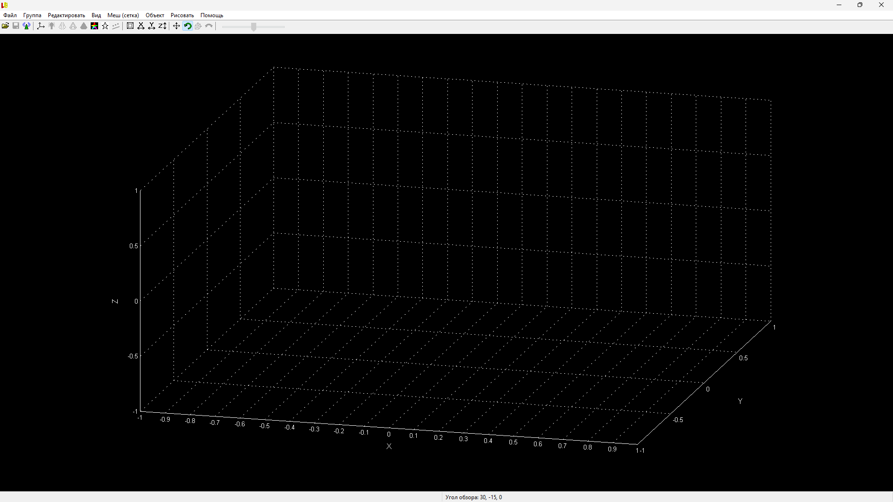893x502 pixels.
Task: Click the save floppy disk icon
Action: [16, 26]
